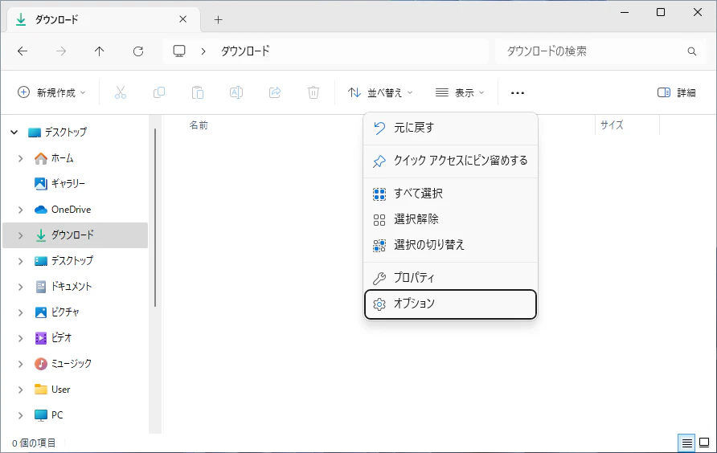Screen dimensions: 717x453
Task: Select ドキュメント in the navigation pane
Action: pyautogui.click(x=72, y=287)
